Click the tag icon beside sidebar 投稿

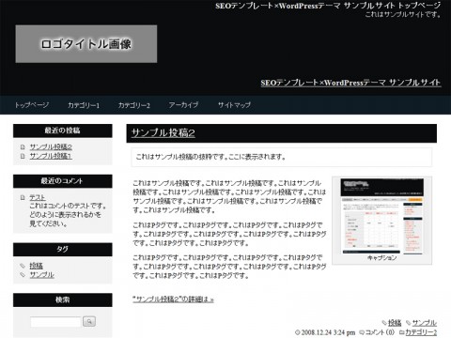23,266
